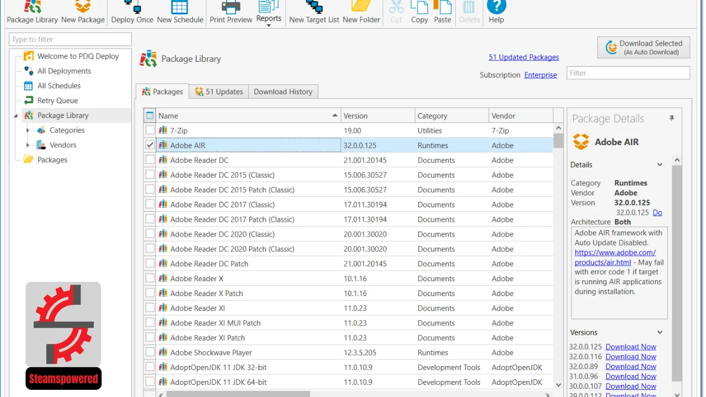706x397 pixels.
Task: Open Help from the toolbar
Action: [x=496, y=12]
